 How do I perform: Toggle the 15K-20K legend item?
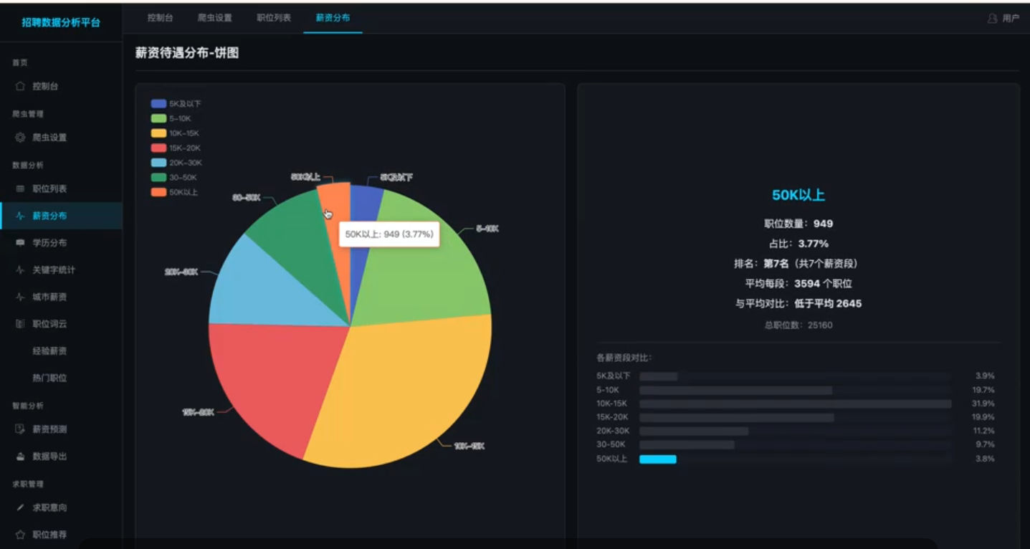[176, 148]
